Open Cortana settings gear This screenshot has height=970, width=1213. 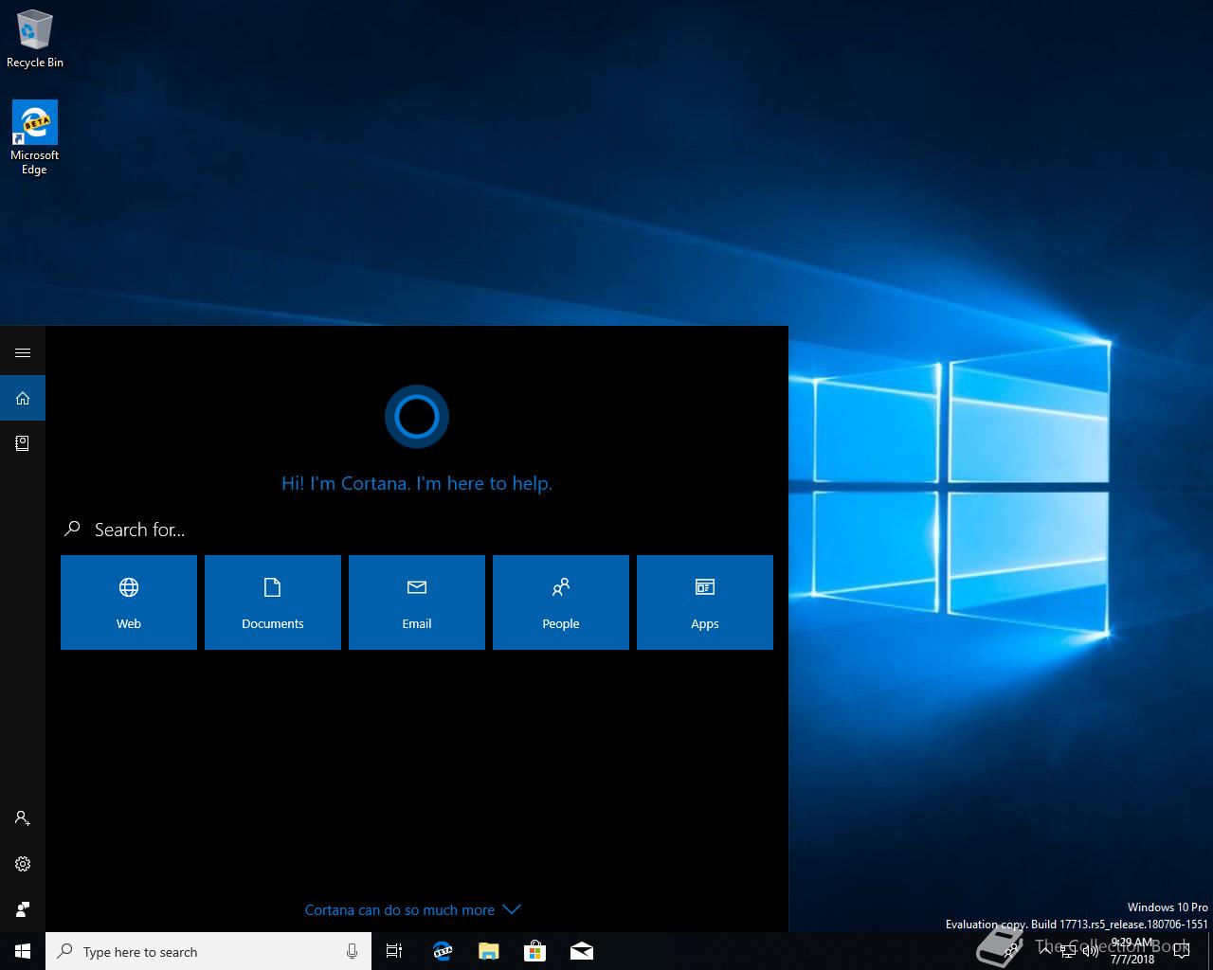click(x=23, y=864)
